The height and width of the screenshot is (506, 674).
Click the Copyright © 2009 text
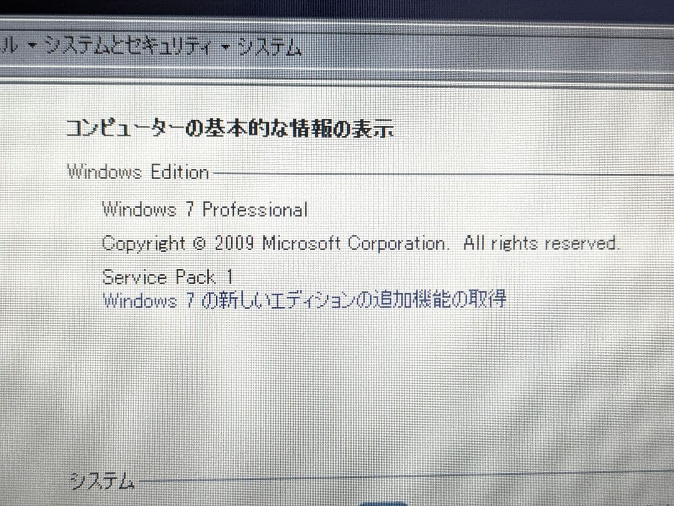(177, 243)
